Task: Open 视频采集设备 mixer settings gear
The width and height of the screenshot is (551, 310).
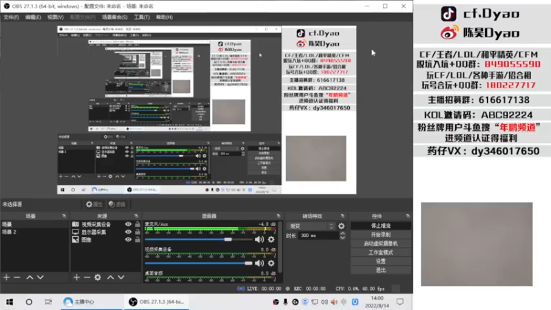Action: (x=271, y=263)
